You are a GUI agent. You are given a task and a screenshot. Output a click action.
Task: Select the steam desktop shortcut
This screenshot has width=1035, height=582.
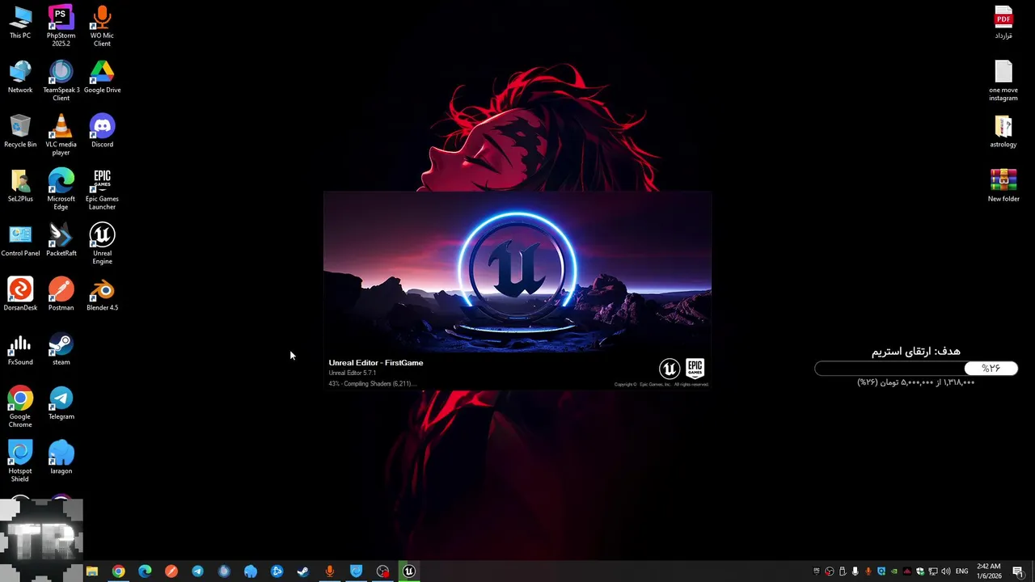click(61, 348)
